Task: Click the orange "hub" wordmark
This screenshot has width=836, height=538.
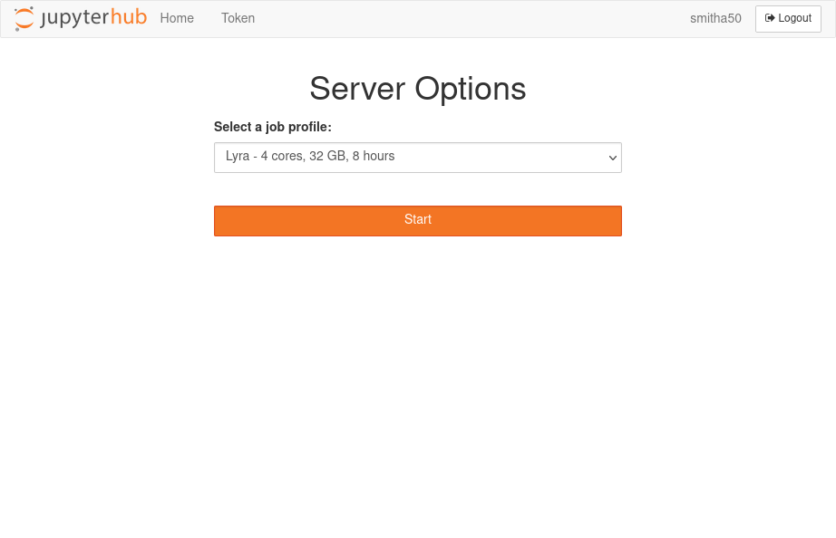Action: (129, 17)
